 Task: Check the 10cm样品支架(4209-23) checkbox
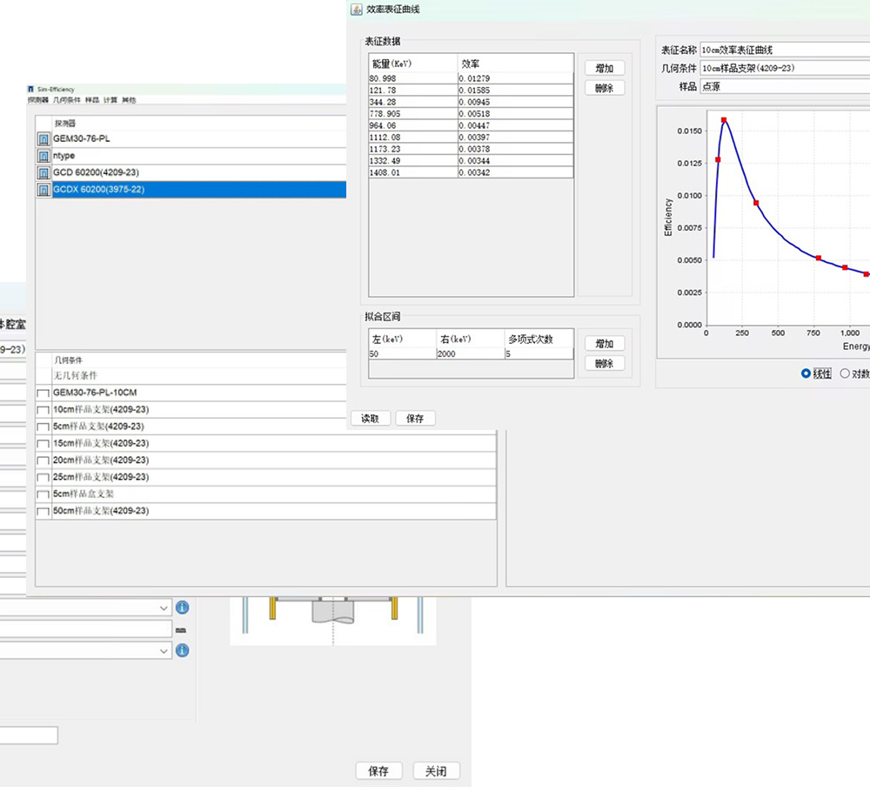[43, 410]
